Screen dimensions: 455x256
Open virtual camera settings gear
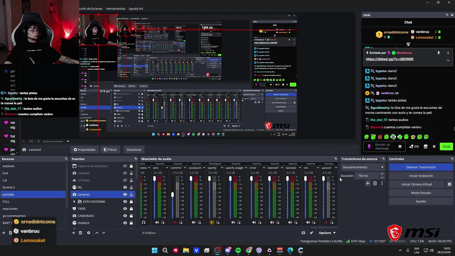pos(449,184)
